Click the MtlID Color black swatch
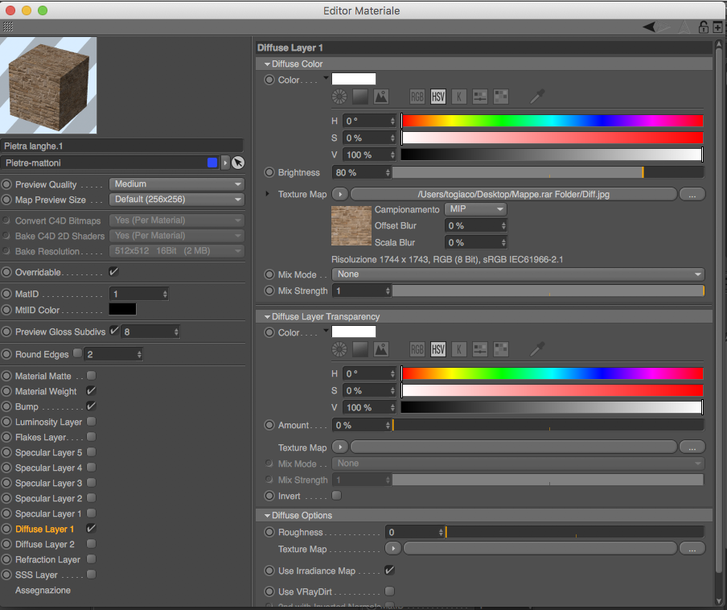Screen dimensions: 727x610 (122, 309)
